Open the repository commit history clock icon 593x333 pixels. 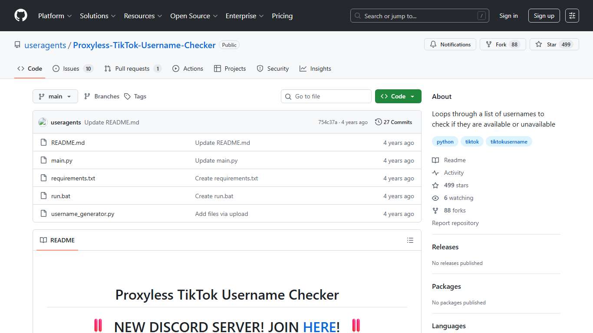[378, 122]
